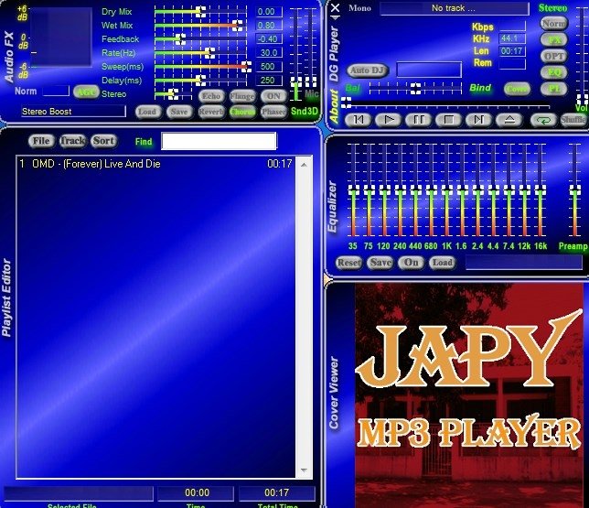589x508 pixels.
Task: Load an Audio FX preset
Action: 147,112
